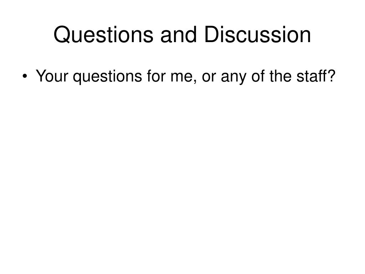
Task: Click the word "staff?" in the bullet
Action: coord(316,76)
